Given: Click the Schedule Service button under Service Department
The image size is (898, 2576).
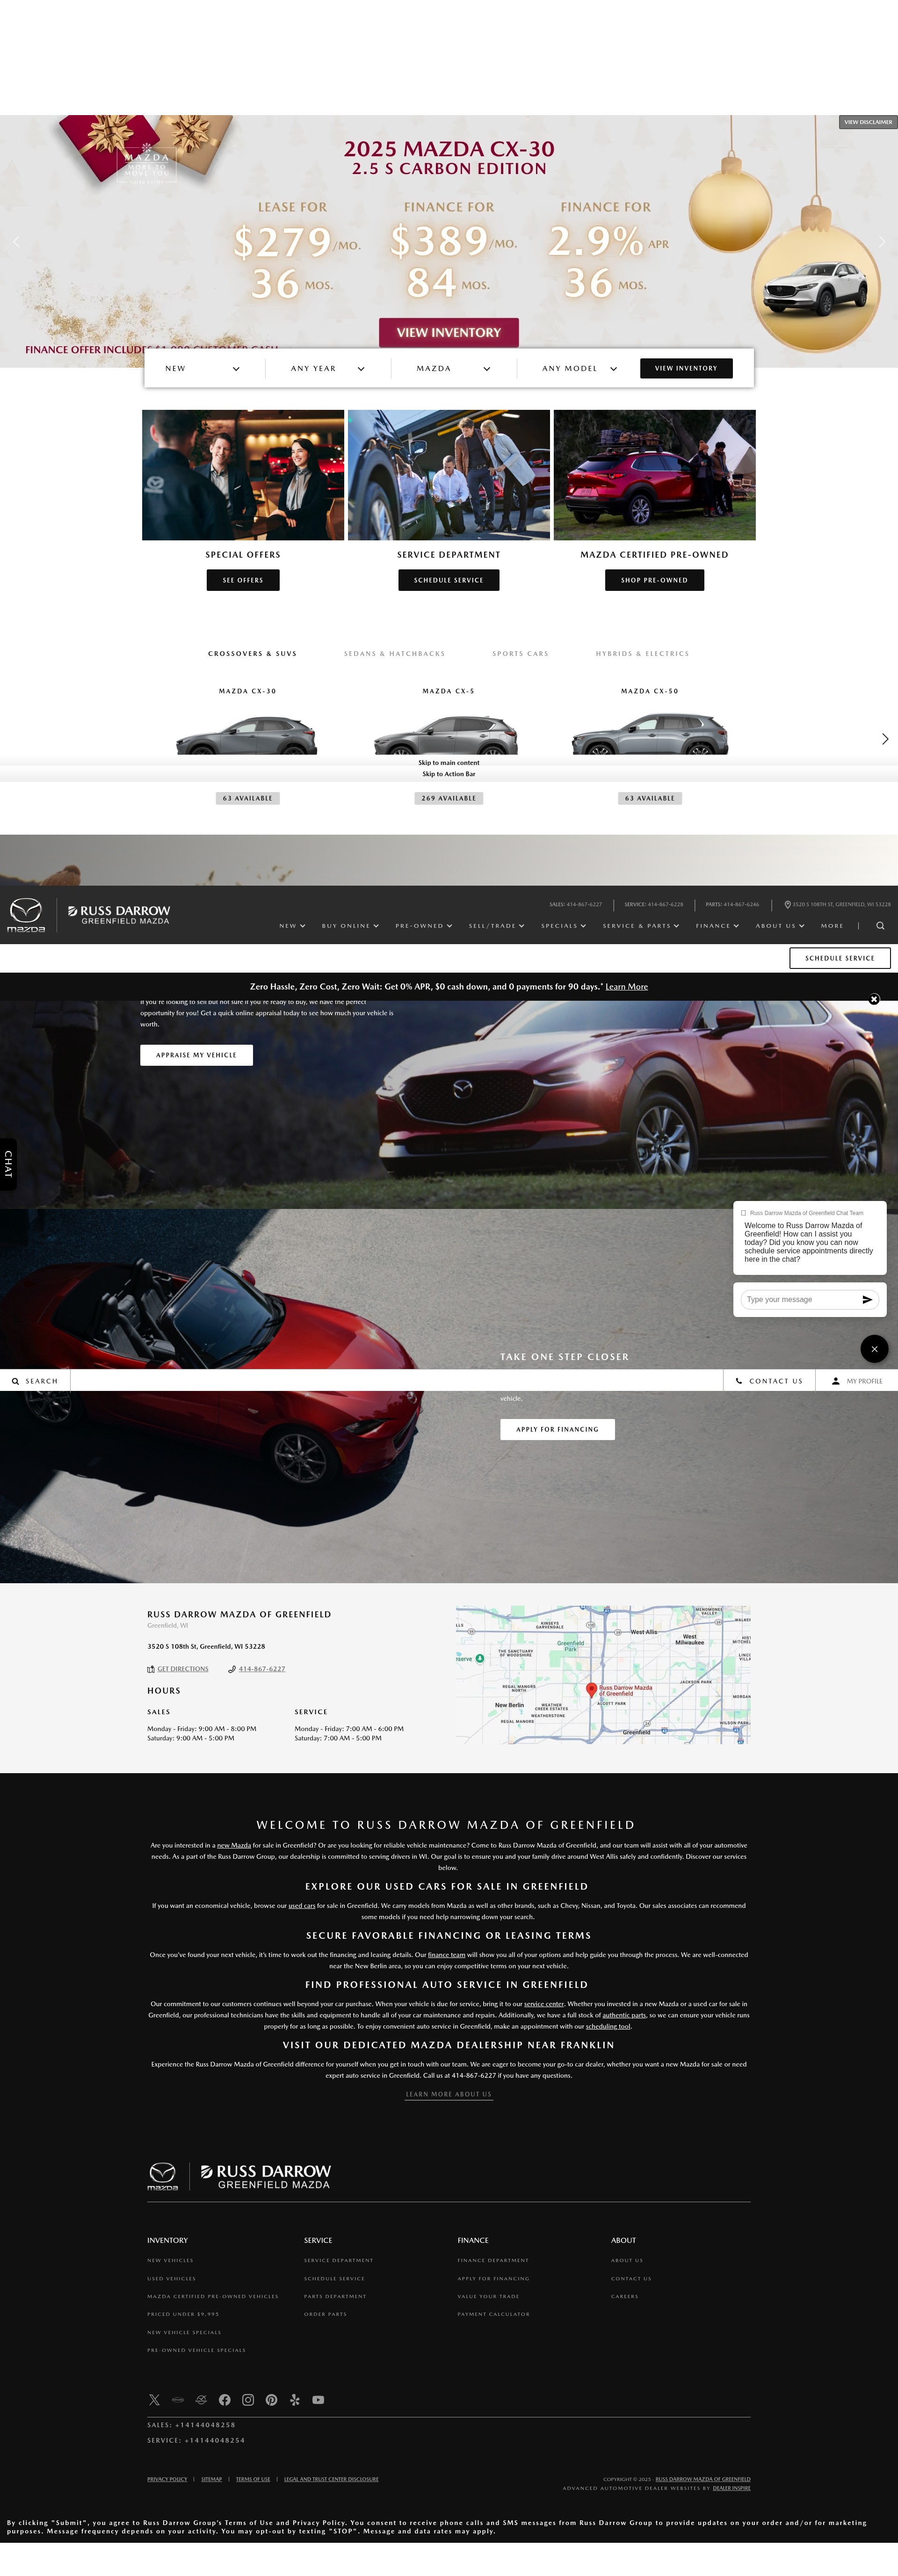Looking at the screenshot, I should (449, 580).
